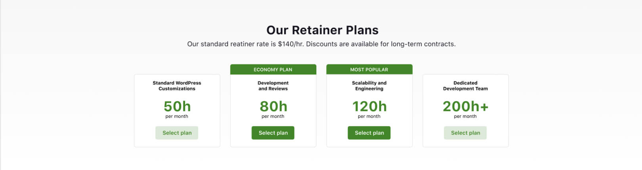Click the standard retainer rate subtitle
This screenshot has height=170, width=642.
[321, 44]
